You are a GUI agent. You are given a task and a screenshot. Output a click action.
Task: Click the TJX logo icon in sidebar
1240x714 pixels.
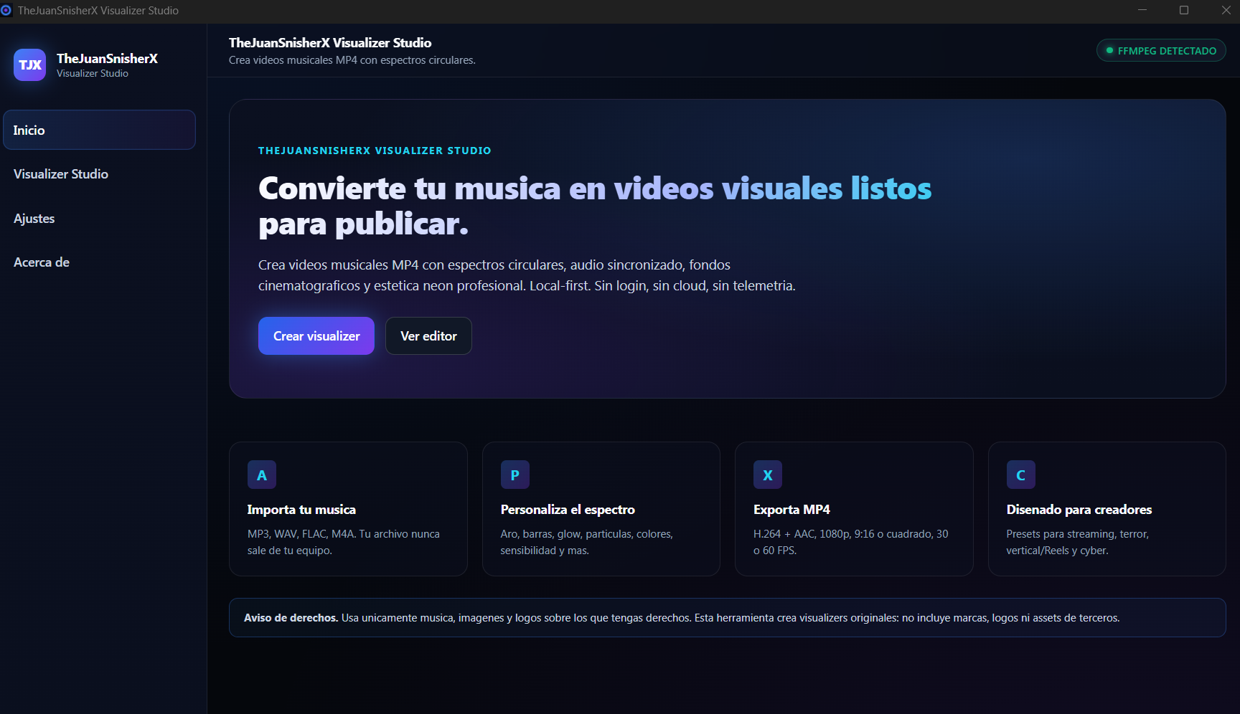tap(29, 65)
